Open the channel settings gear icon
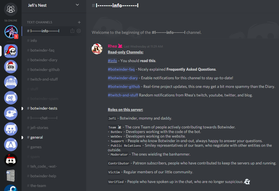Viewport: 279px width, 191px height. click(x=79, y=31)
